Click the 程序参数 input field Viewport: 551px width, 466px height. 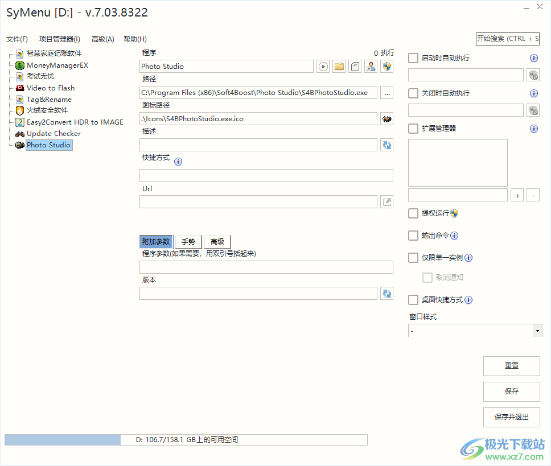click(266, 267)
